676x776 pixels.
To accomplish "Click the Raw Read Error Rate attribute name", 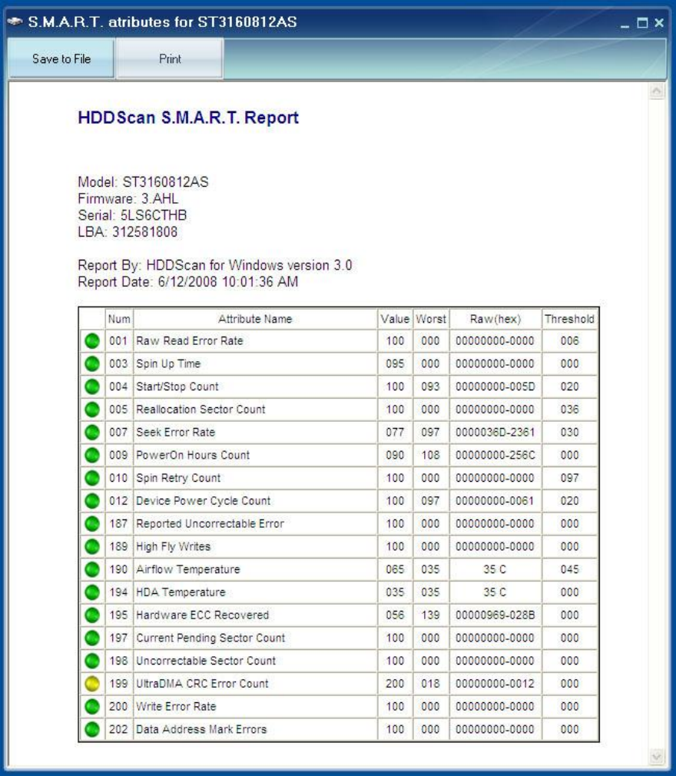I will [x=190, y=341].
